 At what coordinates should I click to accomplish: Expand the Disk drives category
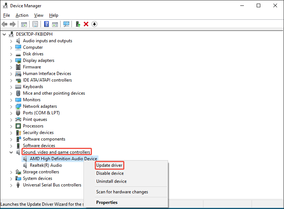tap(11, 54)
